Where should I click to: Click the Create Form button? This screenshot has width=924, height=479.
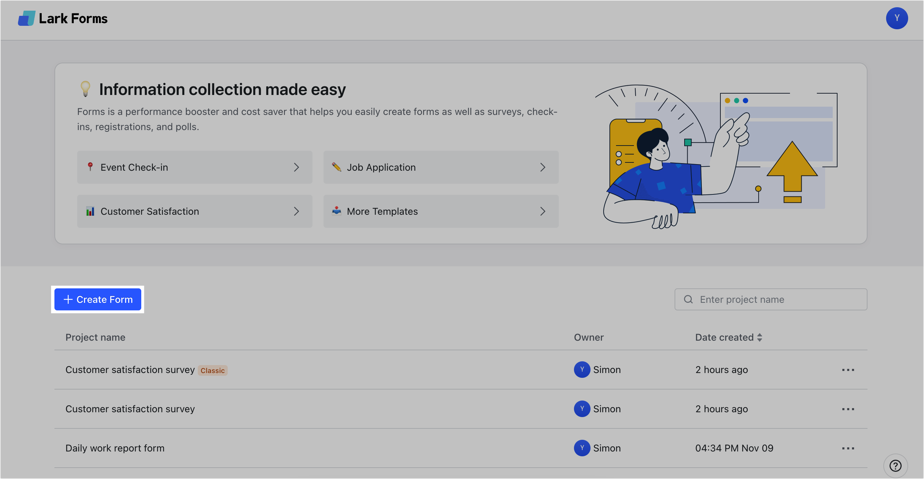(x=97, y=299)
